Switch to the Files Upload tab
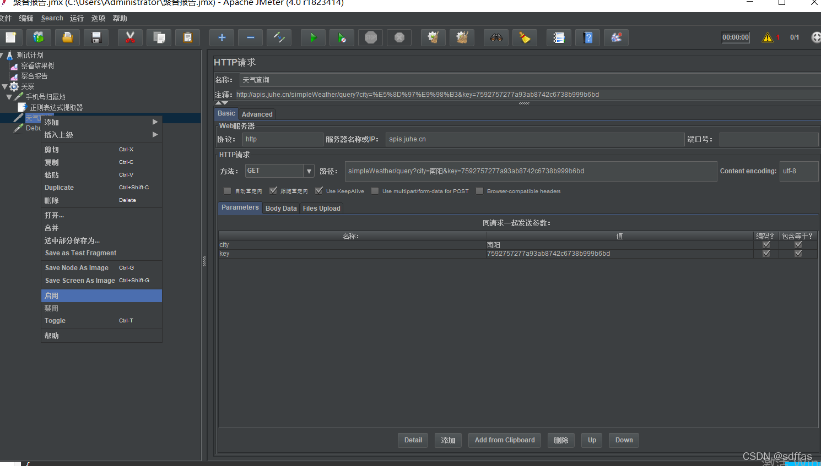The width and height of the screenshot is (821, 466). pyautogui.click(x=321, y=209)
